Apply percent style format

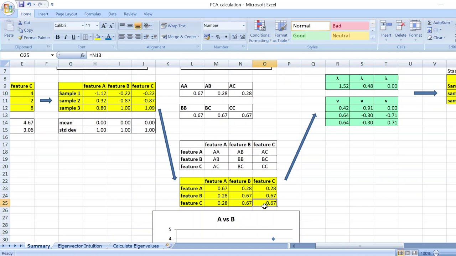(x=218, y=37)
